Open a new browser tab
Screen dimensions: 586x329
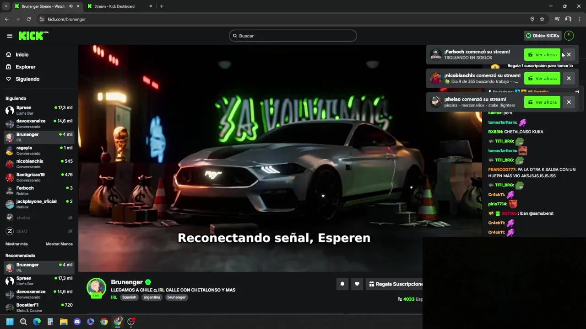[162, 6]
